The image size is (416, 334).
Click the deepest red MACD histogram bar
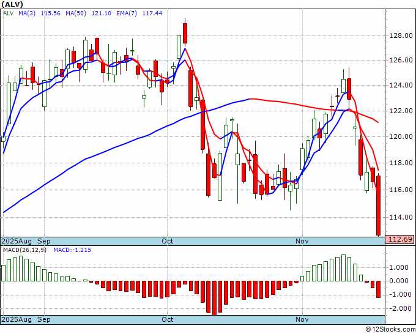coord(214,298)
